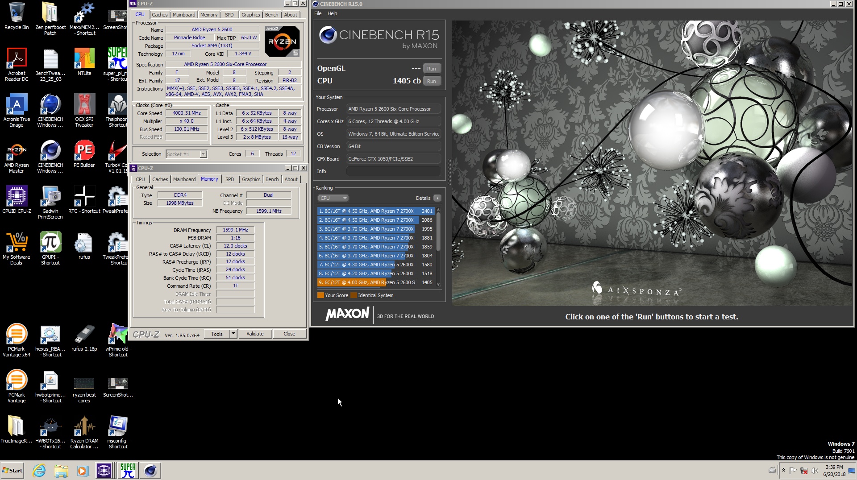This screenshot has height=480, width=857.
Task: Select ranking entry 7 Ryzen 5 2600X 1580
Action: tap(376, 265)
